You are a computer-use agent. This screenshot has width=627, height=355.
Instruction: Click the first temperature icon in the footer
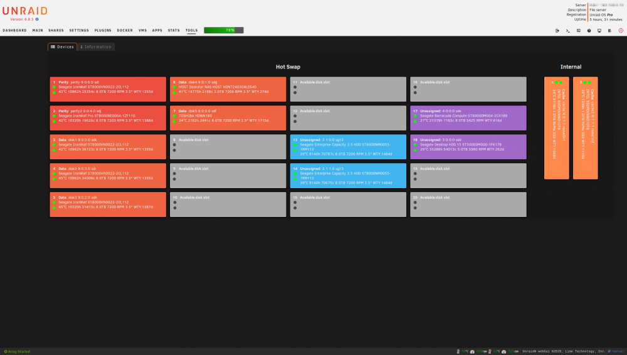point(458,351)
